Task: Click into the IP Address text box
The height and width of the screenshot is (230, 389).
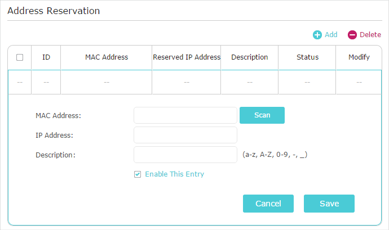Action: click(185, 135)
